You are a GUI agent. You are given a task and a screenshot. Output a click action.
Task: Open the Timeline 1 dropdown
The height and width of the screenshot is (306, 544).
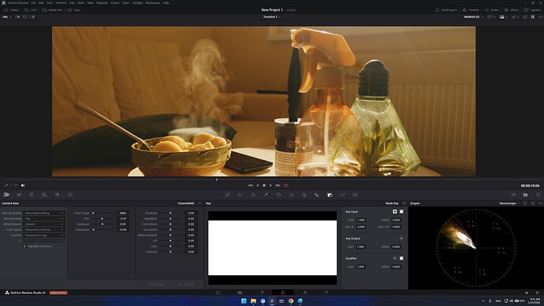272,17
